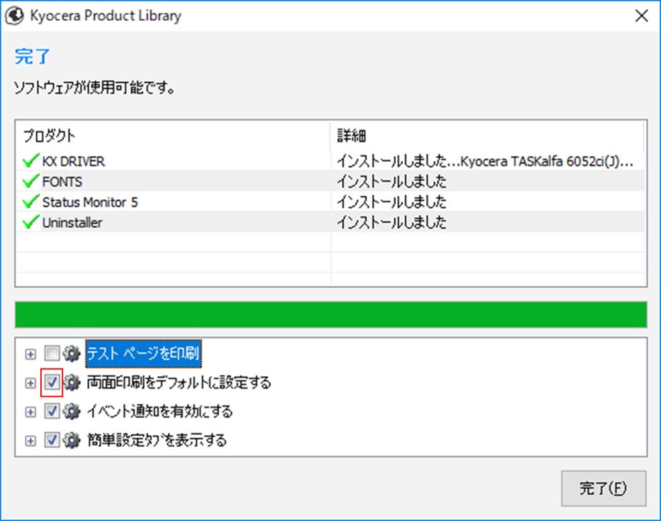The width and height of the screenshot is (661, 521).
Task: Click the gear icon next to イベント通知を有効にする
Action: coord(72,411)
